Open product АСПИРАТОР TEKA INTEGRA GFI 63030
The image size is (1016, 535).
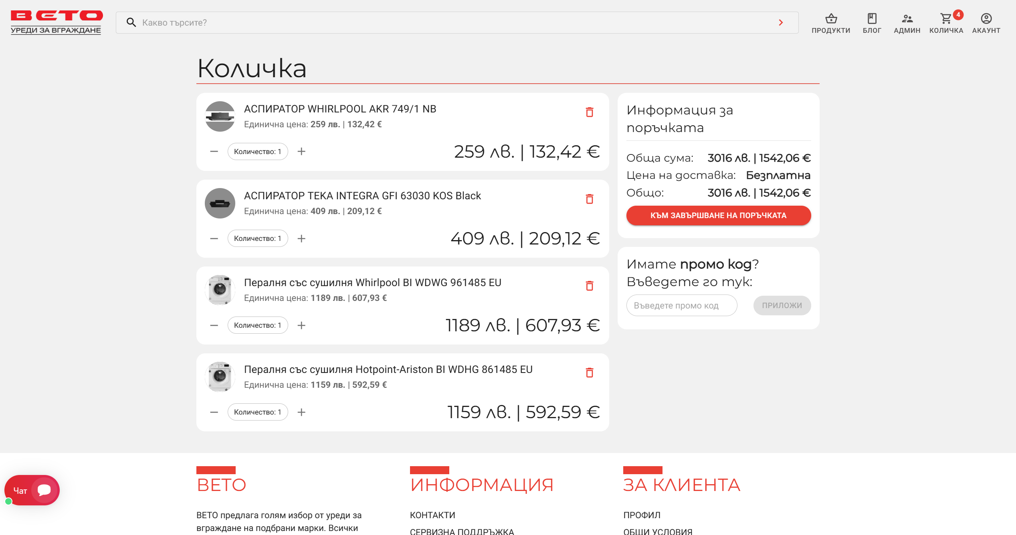click(362, 196)
